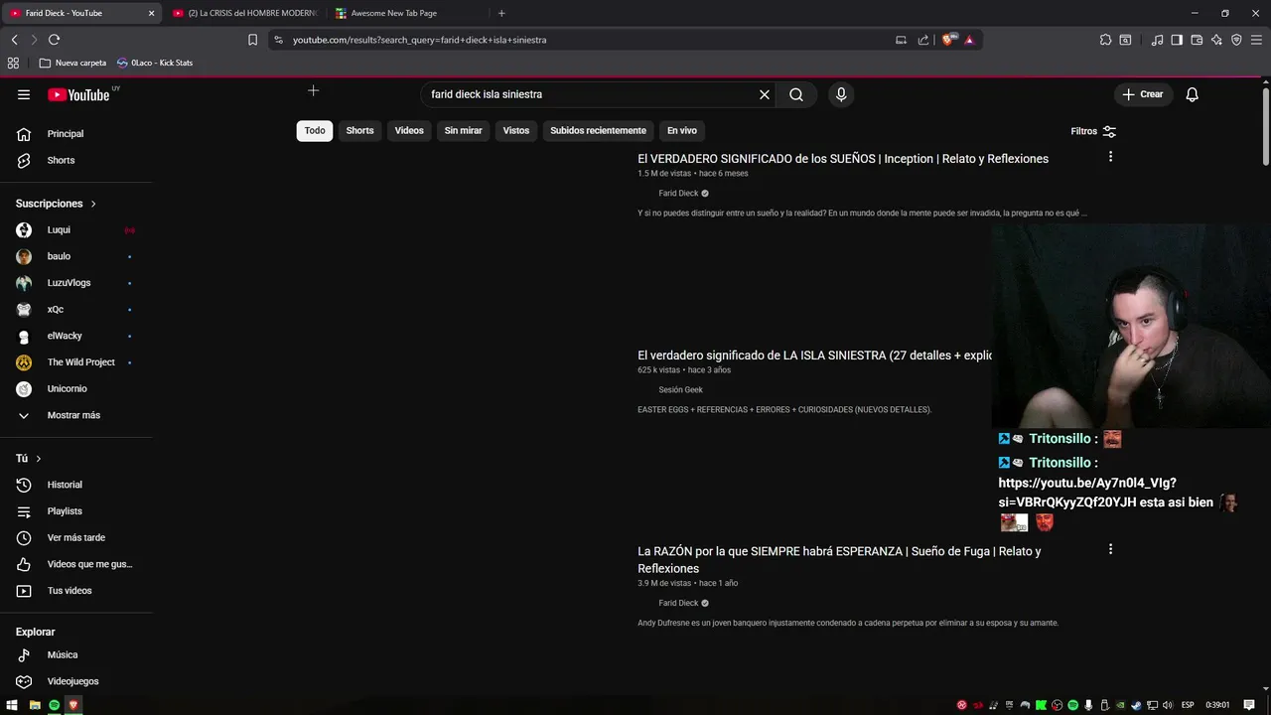Click the Crear button
This screenshot has width=1271, height=715.
tap(1142, 94)
